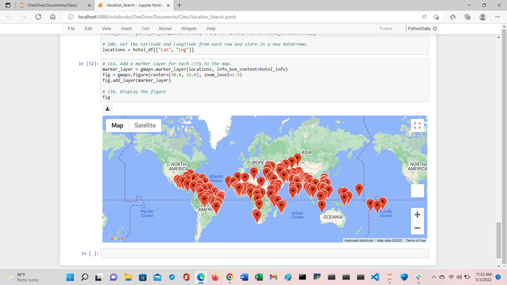The height and width of the screenshot is (285, 507).
Task: Click the Google logo on the map
Action: (115, 238)
